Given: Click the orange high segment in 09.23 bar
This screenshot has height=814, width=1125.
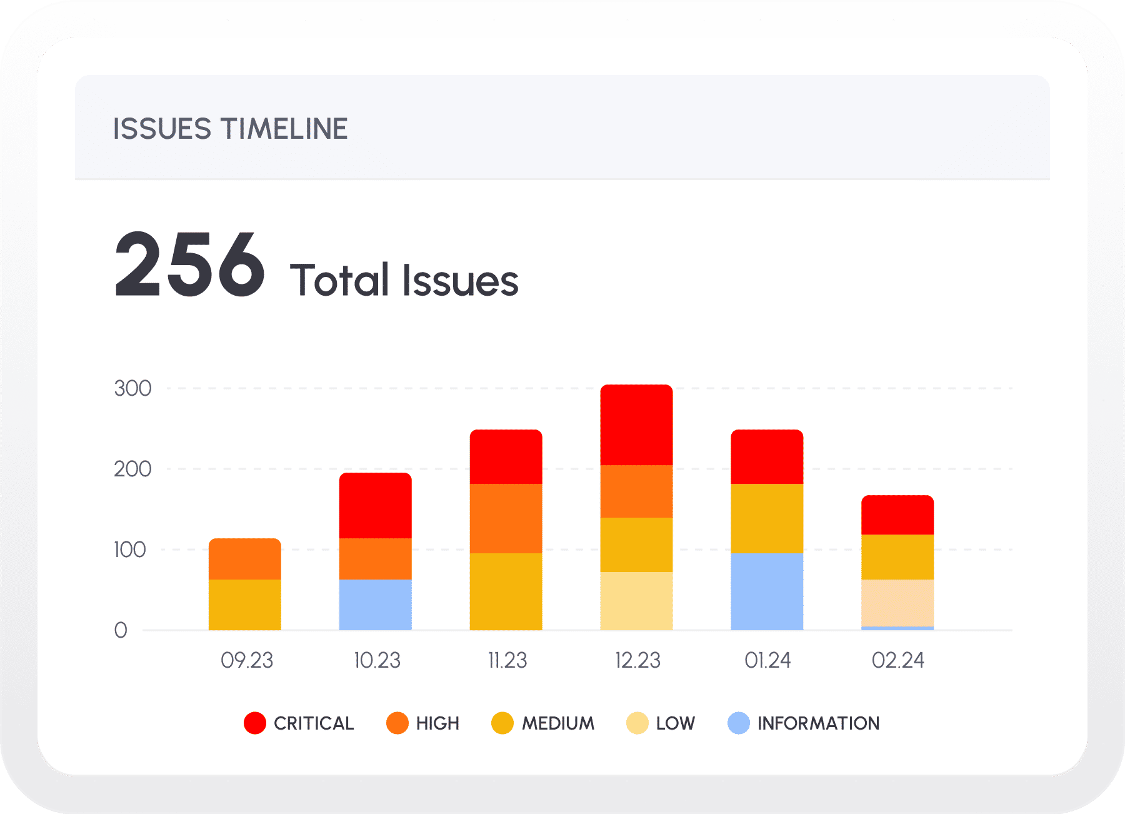Looking at the screenshot, I should click(244, 559).
